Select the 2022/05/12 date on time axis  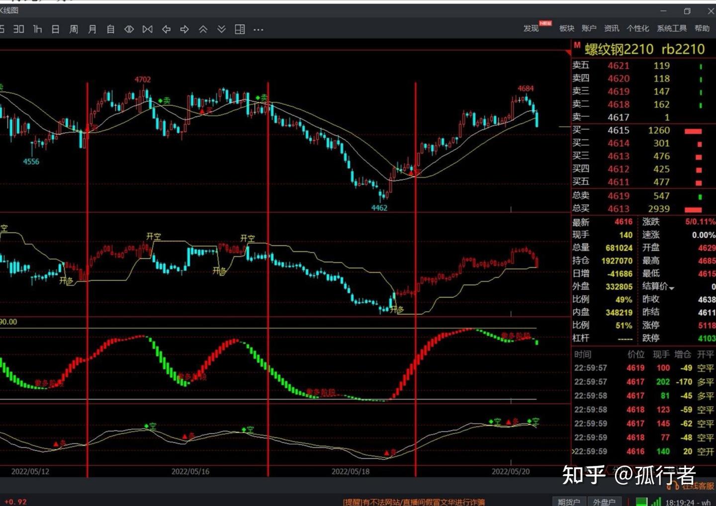(30, 471)
